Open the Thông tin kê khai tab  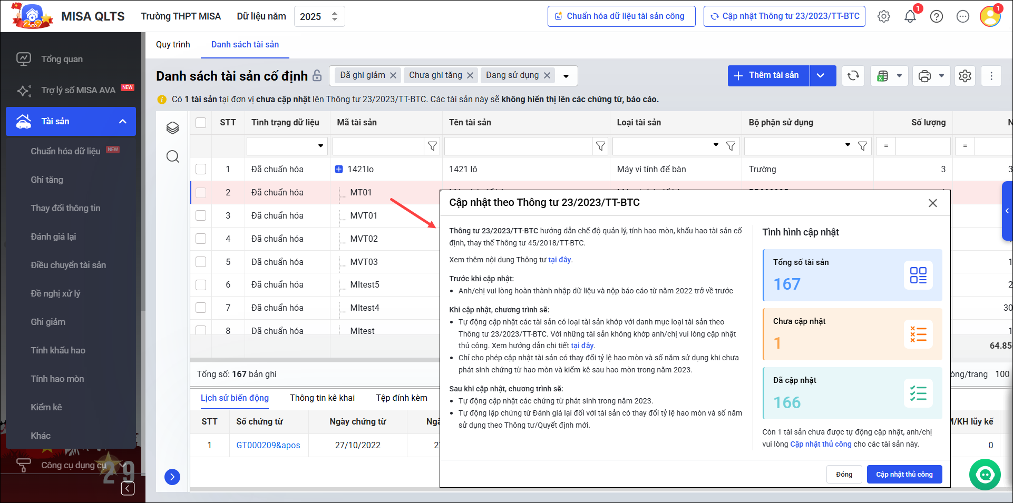[x=322, y=398]
